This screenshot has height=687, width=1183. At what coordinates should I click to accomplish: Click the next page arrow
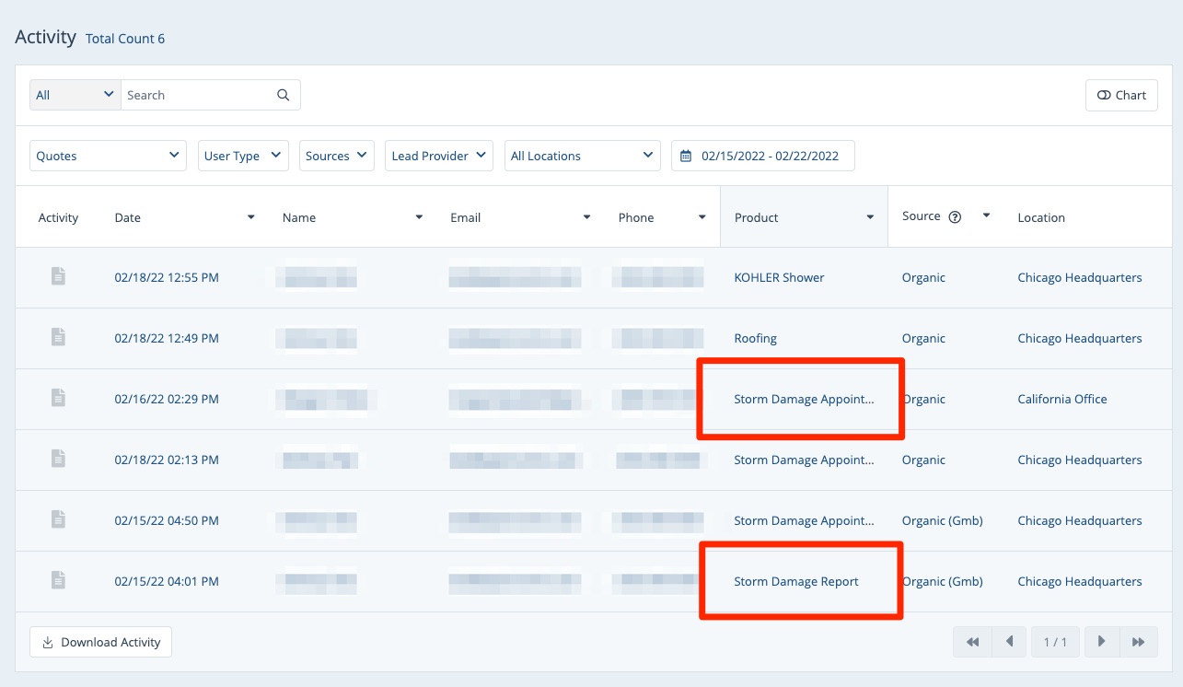coord(1102,642)
